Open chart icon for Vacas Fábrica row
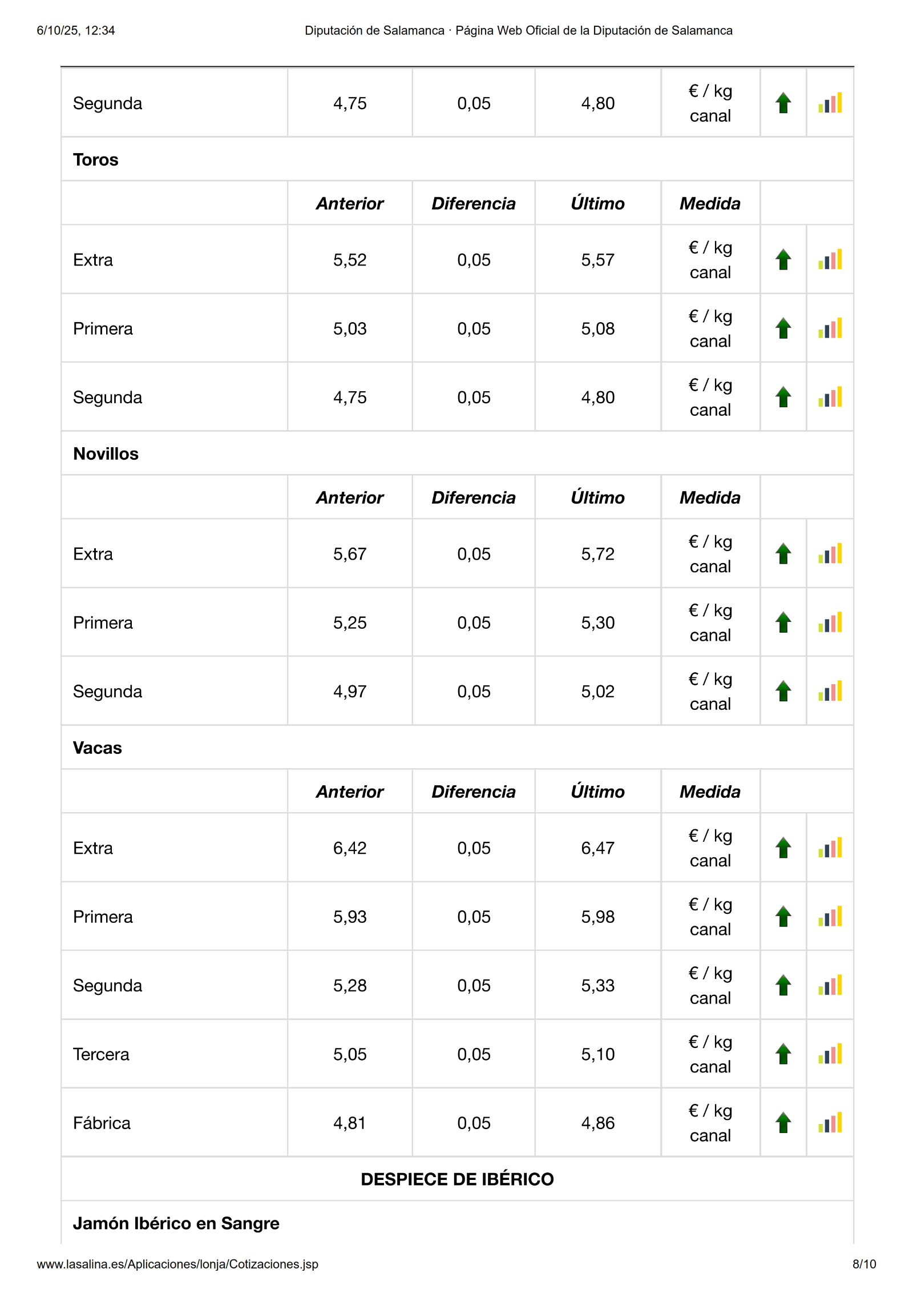 (830, 1123)
